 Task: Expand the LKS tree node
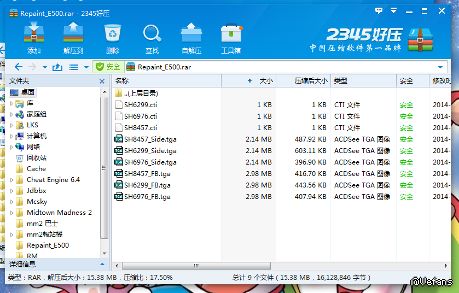tap(11, 125)
